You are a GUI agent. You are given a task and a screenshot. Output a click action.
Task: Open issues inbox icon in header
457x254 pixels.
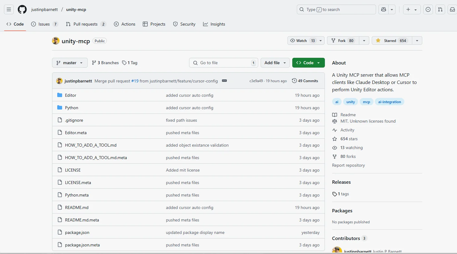click(428, 9)
